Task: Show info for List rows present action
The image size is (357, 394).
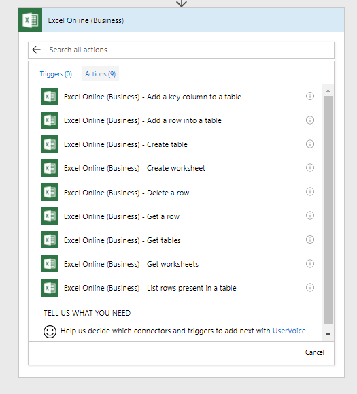Action: (x=310, y=287)
